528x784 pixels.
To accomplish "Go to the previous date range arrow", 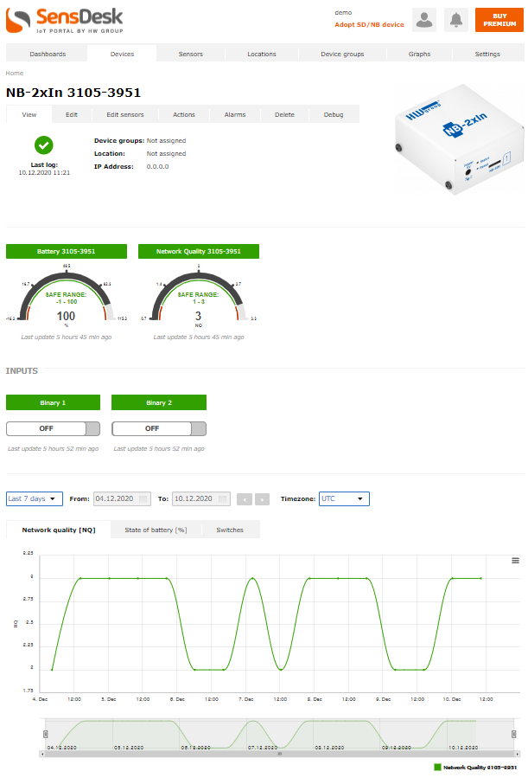I will pos(245,499).
